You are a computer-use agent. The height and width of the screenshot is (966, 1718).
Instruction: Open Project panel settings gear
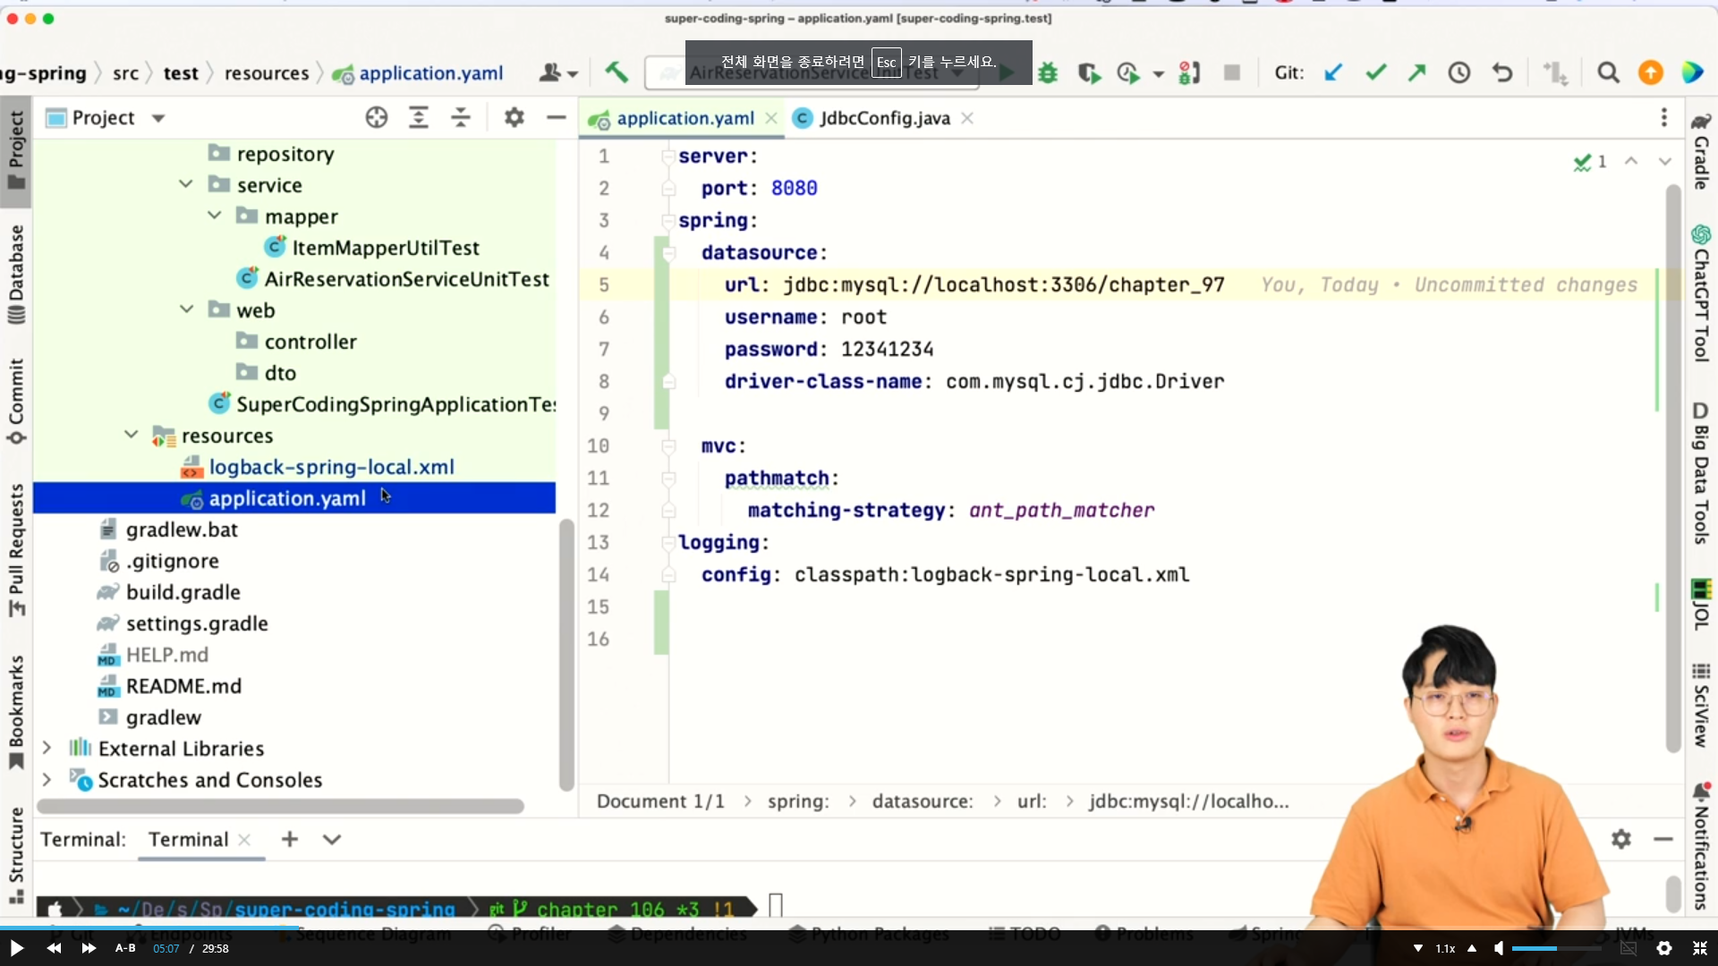click(514, 117)
